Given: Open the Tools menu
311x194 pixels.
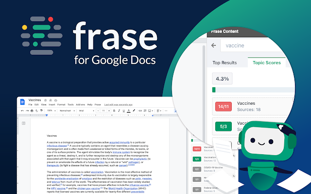Looking at the screenshot, I should click(x=70, y=105).
